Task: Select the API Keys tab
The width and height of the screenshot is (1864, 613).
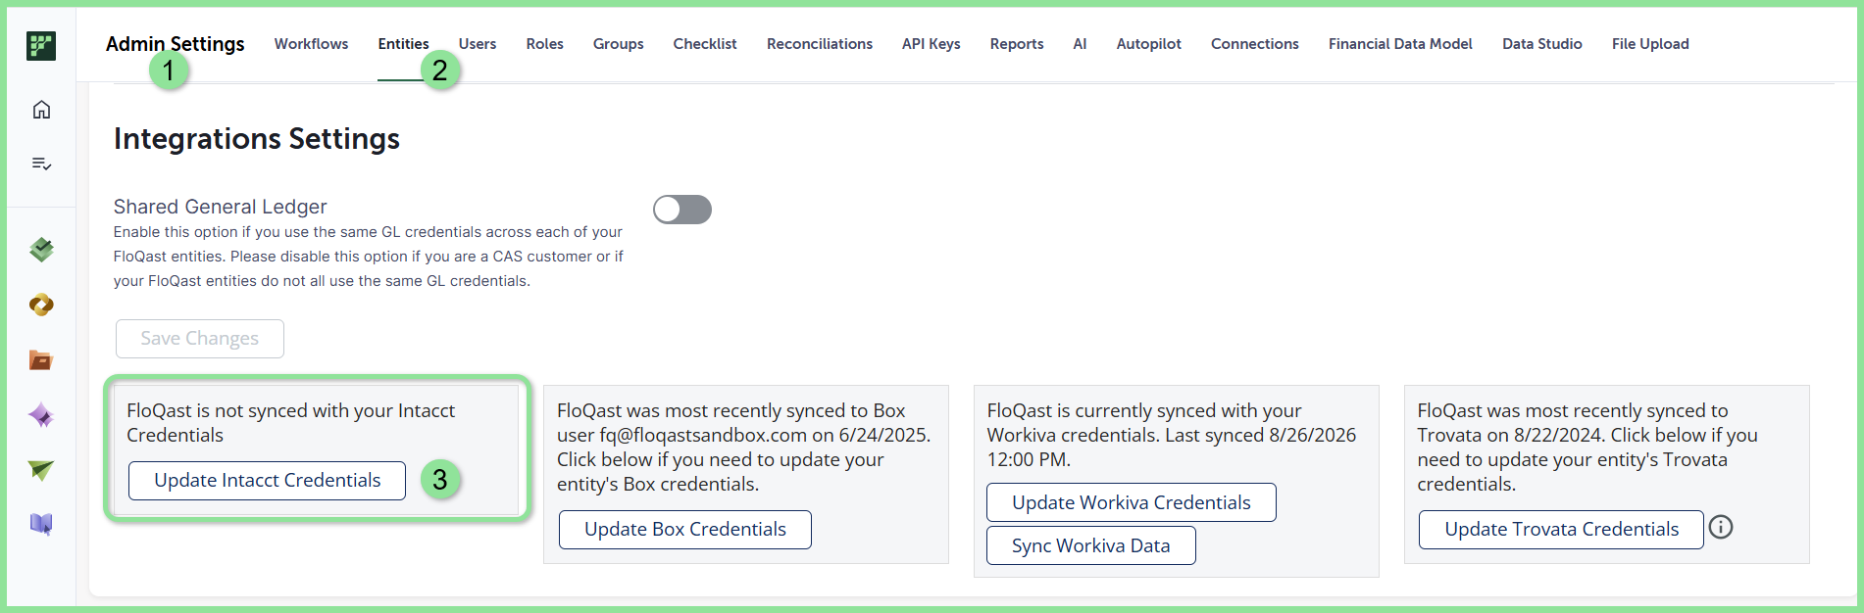Action: coord(931,44)
